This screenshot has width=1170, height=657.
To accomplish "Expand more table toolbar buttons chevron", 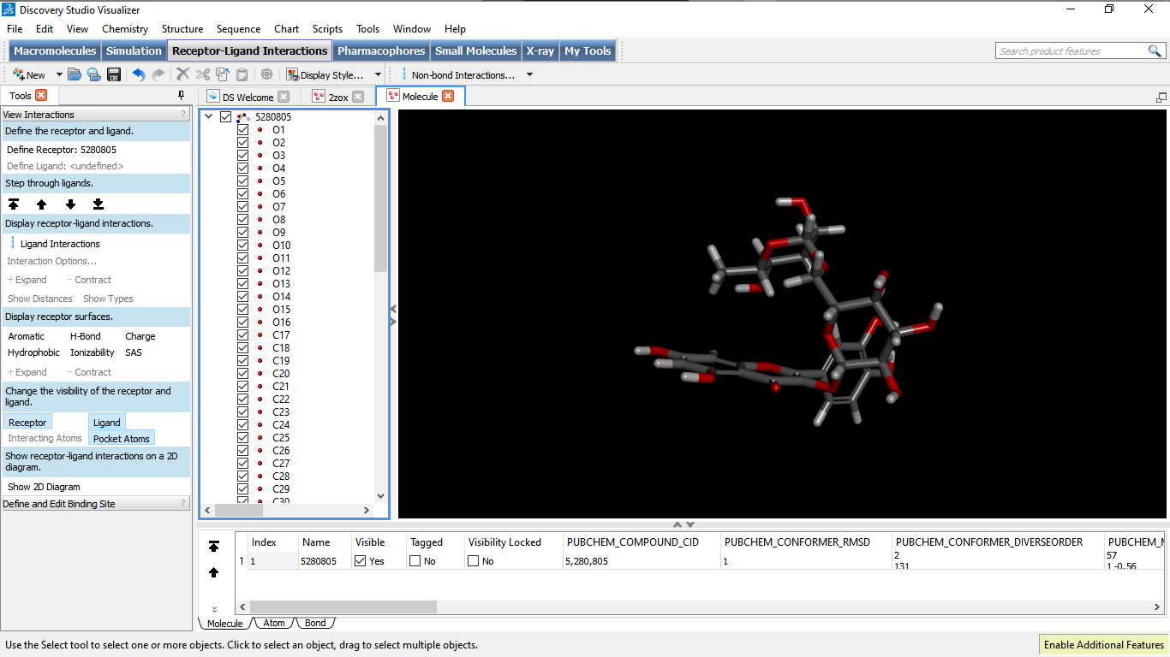I will (214, 609).
